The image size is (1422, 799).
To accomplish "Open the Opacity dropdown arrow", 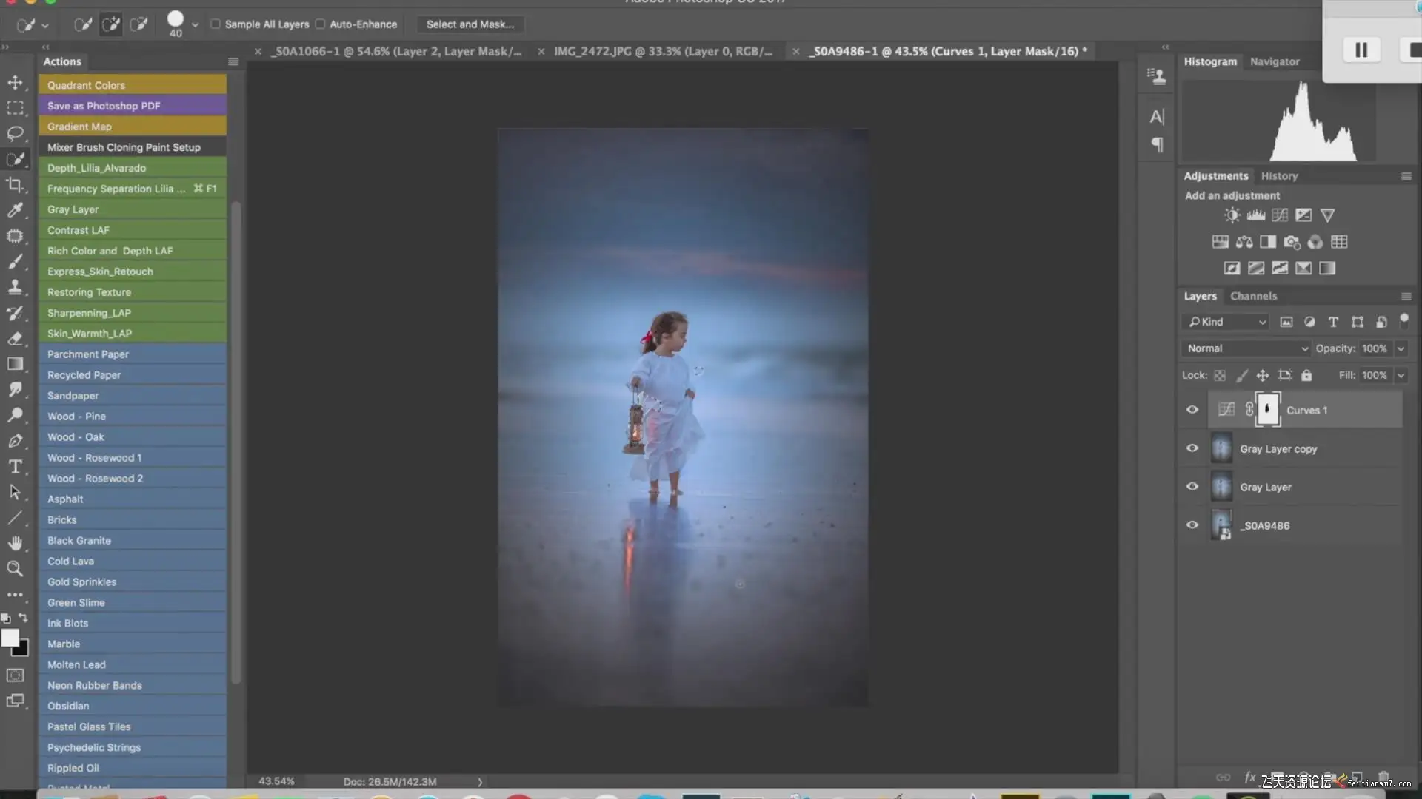I will pyautogui.click(x=1401, y=348).
